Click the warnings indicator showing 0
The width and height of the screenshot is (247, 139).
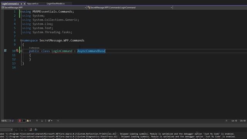(x=29, y=121)
